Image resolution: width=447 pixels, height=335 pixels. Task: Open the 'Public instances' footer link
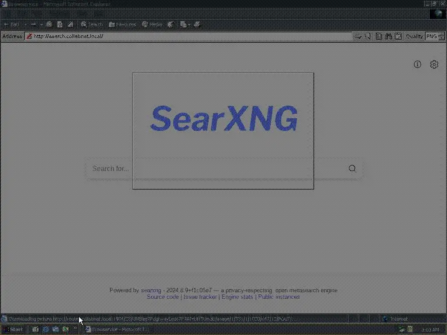pos(279,297)
